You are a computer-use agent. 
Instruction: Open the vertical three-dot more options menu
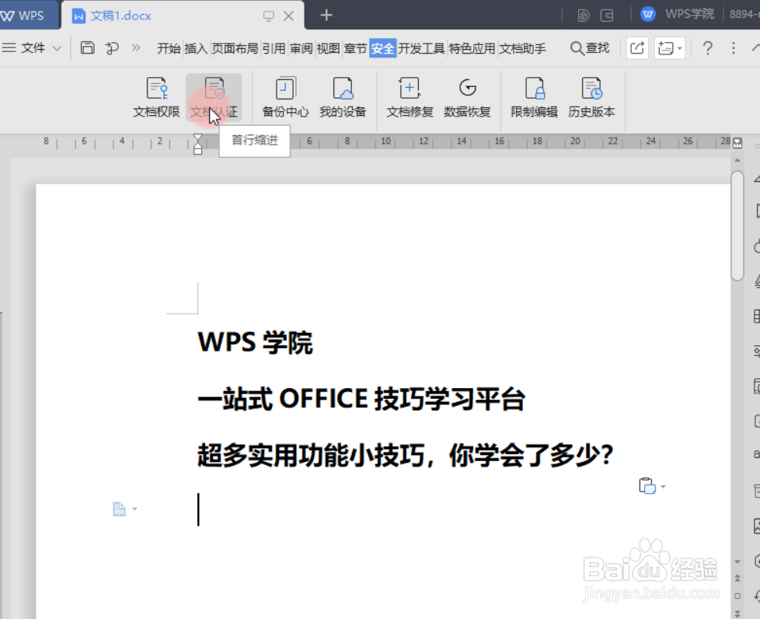(x=734, y=48)
